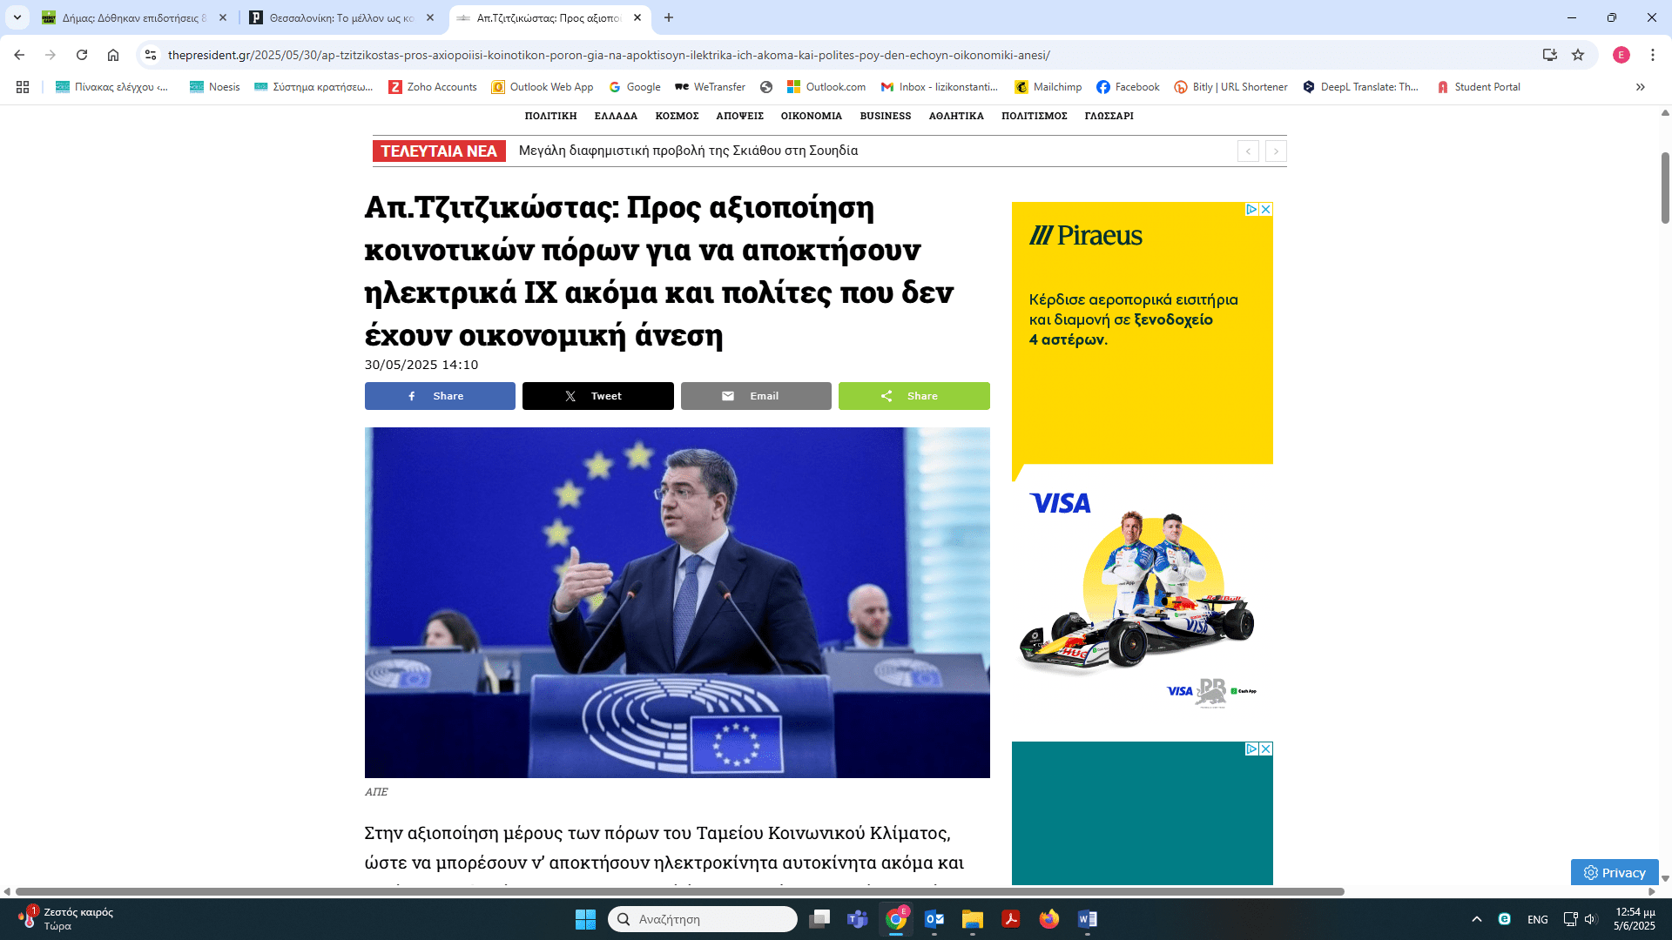Show hidden system tray icons
Screen dimensions: 1672x940
click(x=1476, y=919)
